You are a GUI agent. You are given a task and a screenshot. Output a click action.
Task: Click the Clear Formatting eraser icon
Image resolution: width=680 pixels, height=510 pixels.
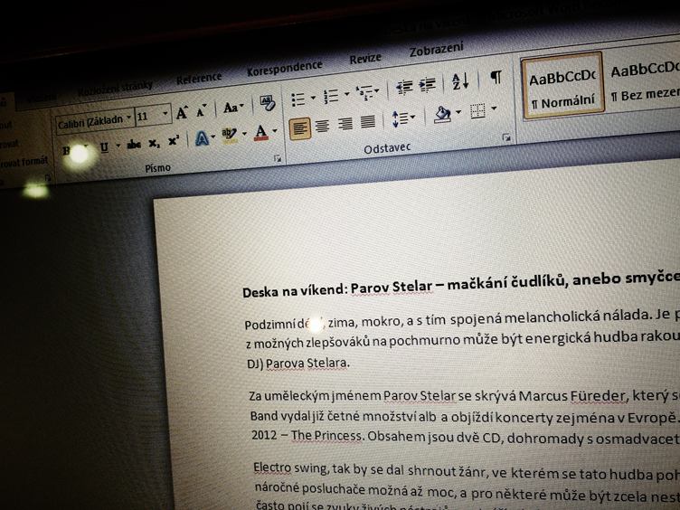point(268,103)
